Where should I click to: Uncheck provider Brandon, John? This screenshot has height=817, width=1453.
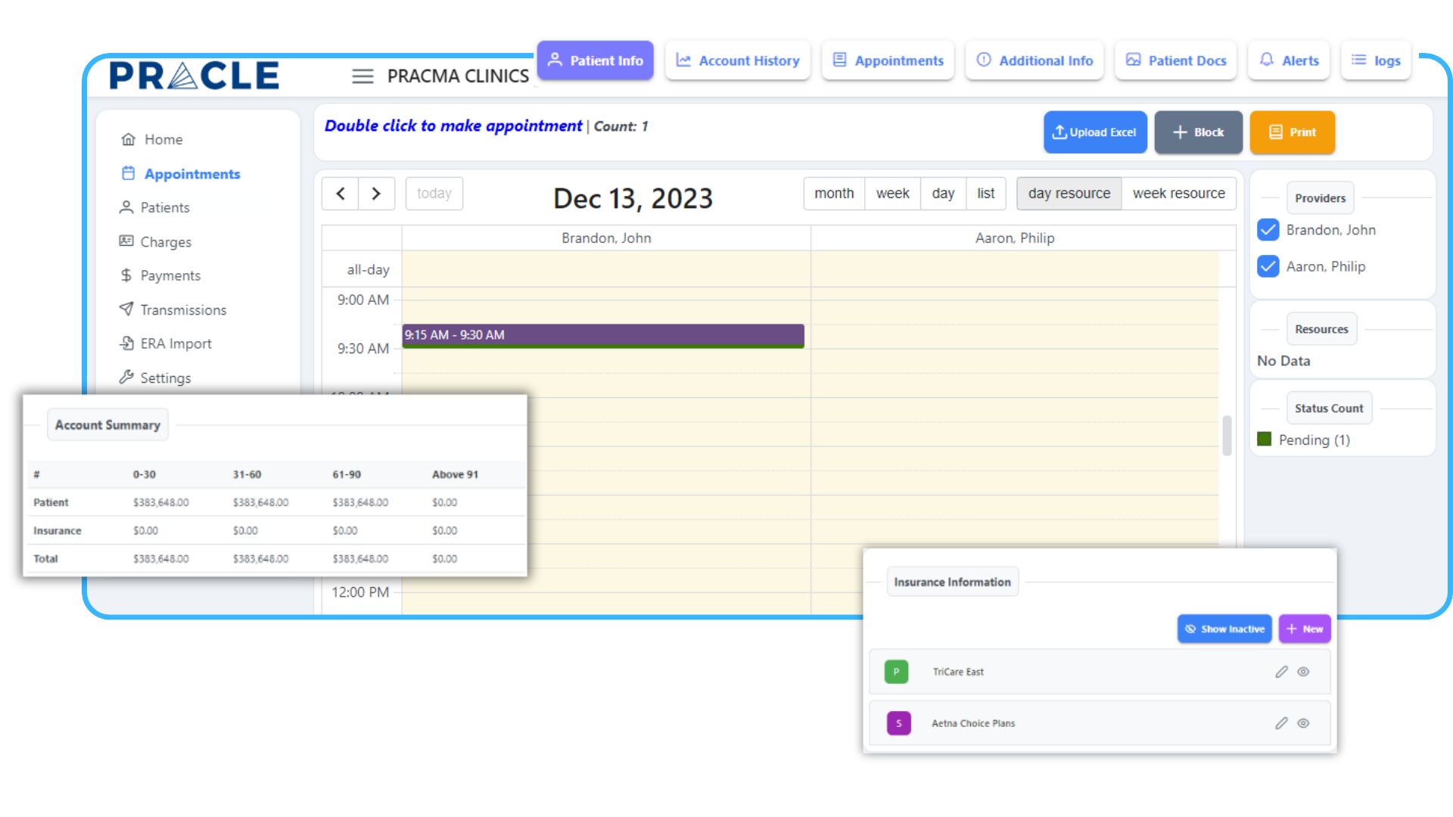tap(1268, 229)
